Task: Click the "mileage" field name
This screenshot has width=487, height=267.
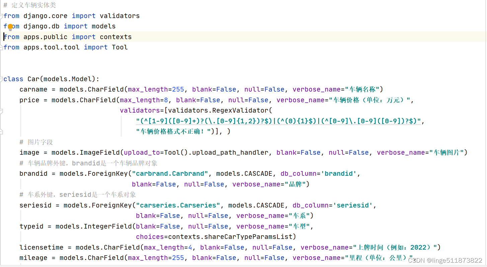Action: (33, 258)
